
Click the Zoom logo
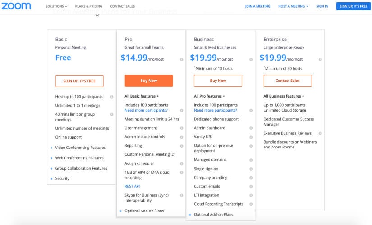[17, 6]
